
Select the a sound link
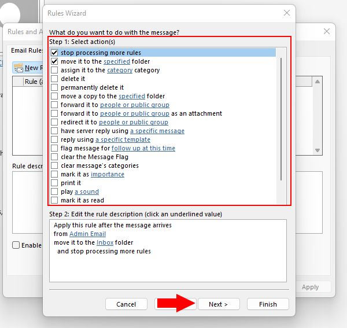point(86,191)
